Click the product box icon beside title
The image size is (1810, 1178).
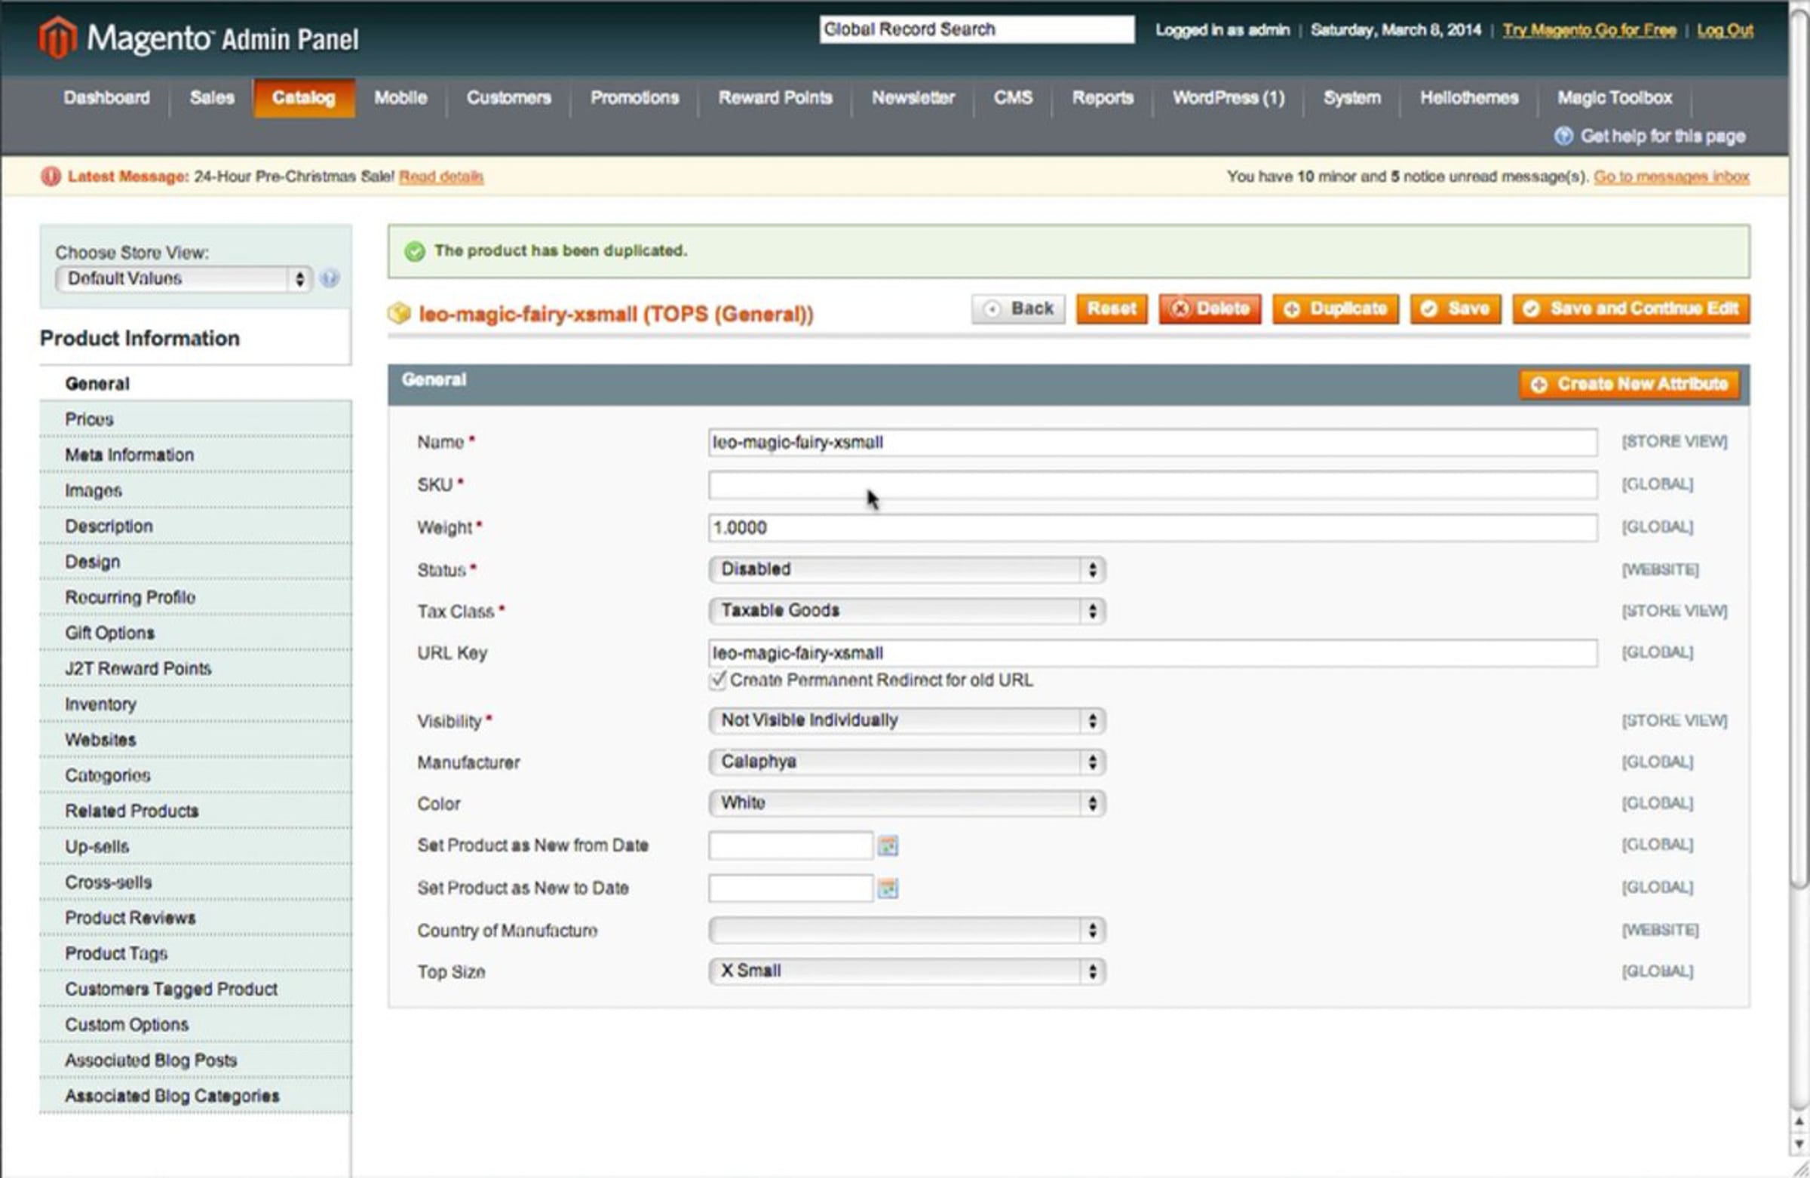(399, 313)
